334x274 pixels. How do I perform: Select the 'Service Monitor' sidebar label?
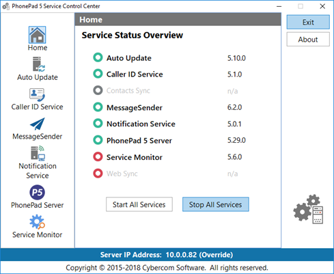coord(38,235)
